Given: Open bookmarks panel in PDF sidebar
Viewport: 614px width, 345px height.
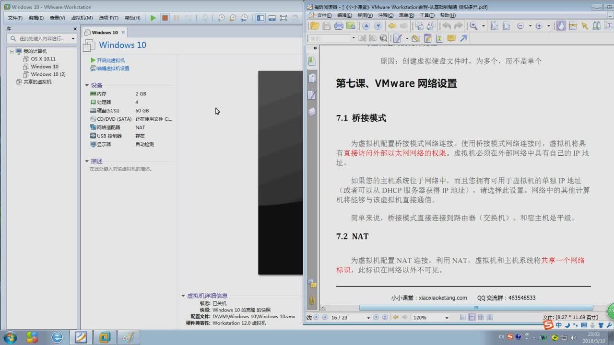Looking at the screenshot, I should (x=312, y=61).
